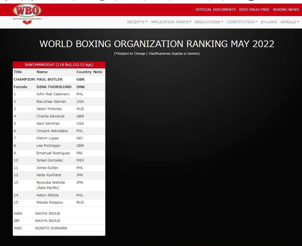Expand the Appeals dropdown menu
Screen dimensions: 302x246
289,22
